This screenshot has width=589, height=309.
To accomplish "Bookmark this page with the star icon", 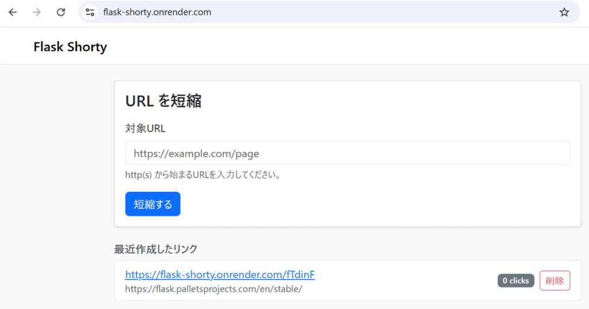I will point(564,12).
